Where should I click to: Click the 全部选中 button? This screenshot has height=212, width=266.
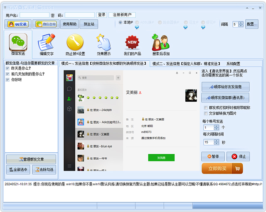point(18,170)
